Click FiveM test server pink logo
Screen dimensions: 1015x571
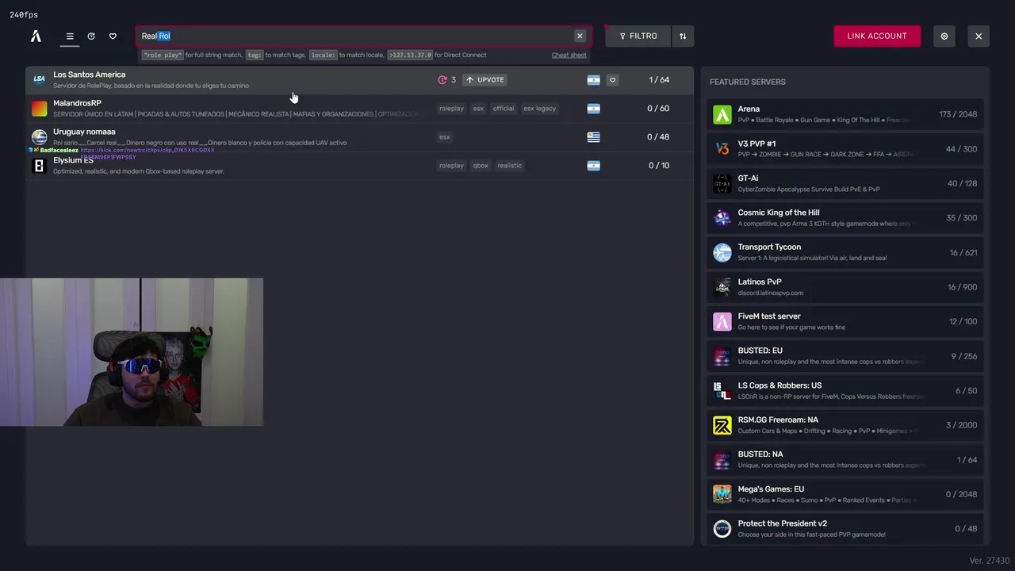coord(722,321)
